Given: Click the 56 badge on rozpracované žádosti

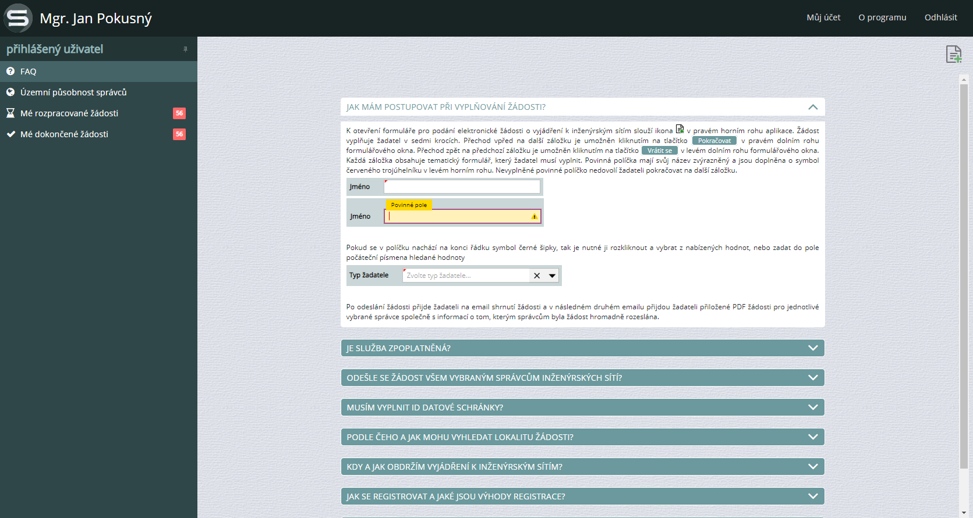Looking at the screenshot, I should (x=179, y=113).
